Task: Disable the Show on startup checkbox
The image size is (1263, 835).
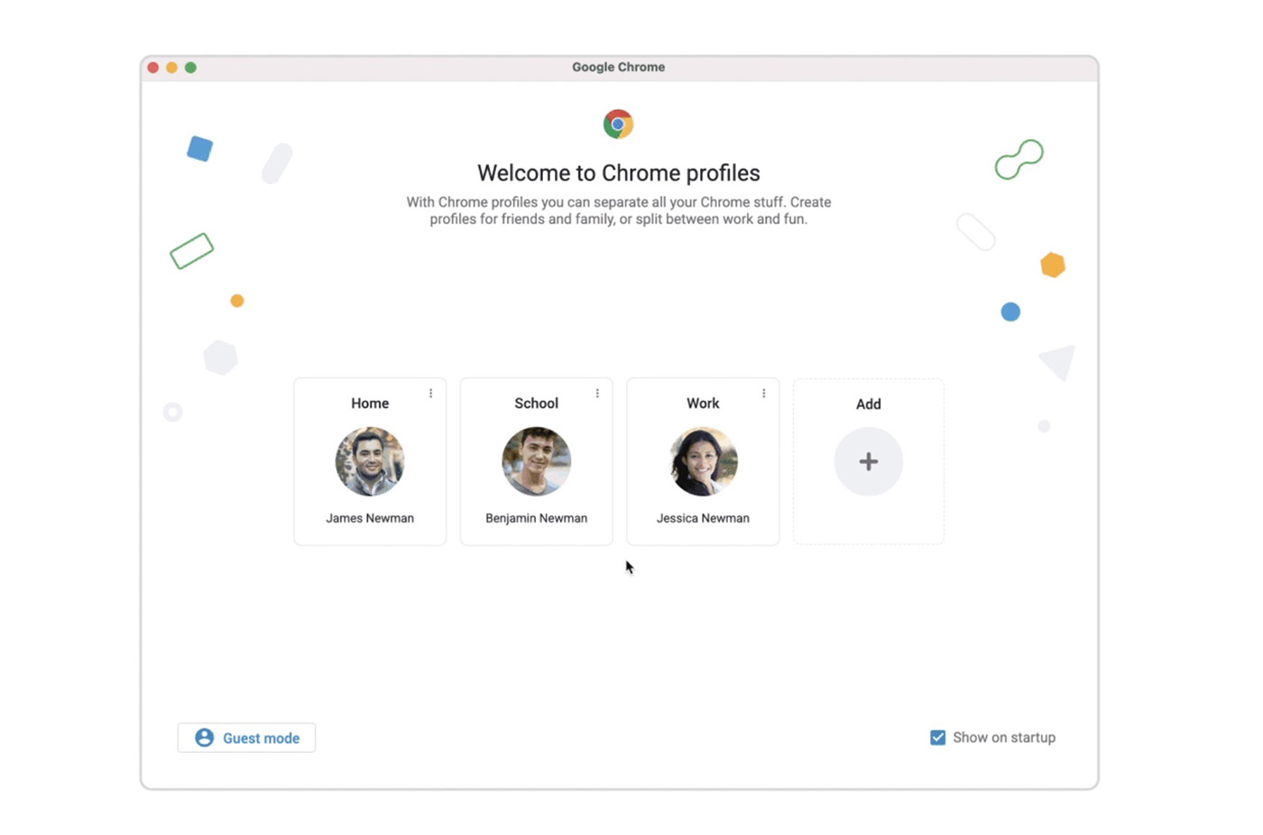Action: (x=938, y=738)
